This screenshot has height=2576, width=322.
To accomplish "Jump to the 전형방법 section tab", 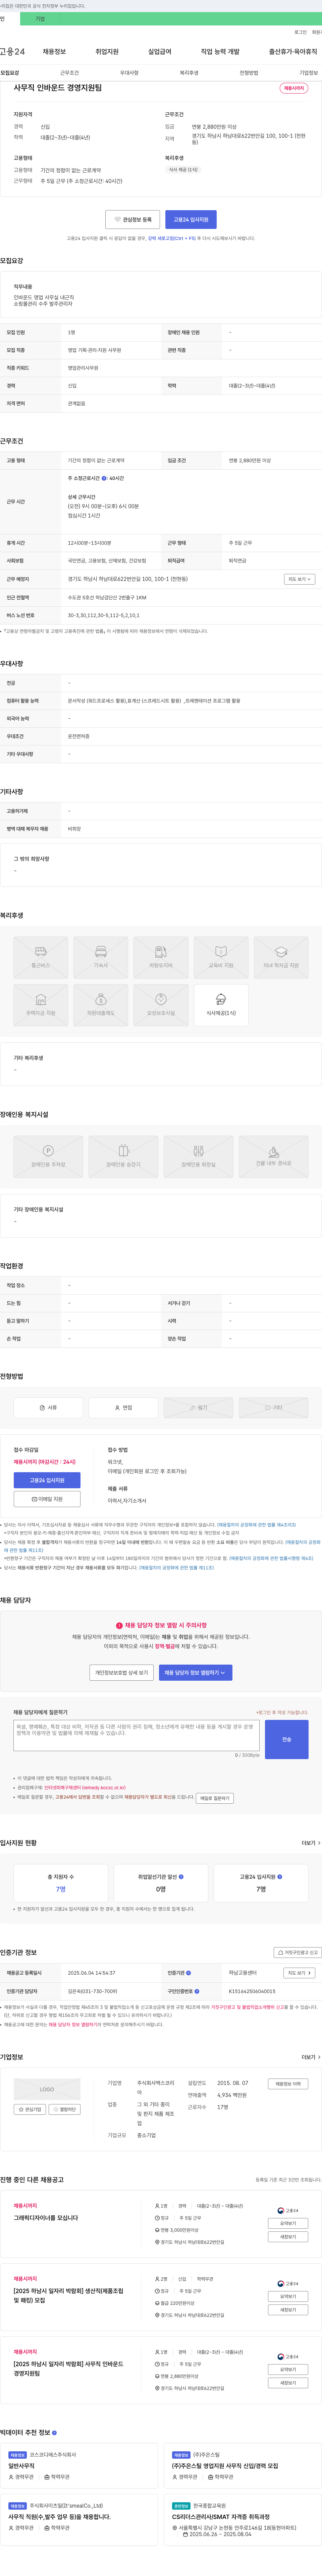I will point(249,73).
